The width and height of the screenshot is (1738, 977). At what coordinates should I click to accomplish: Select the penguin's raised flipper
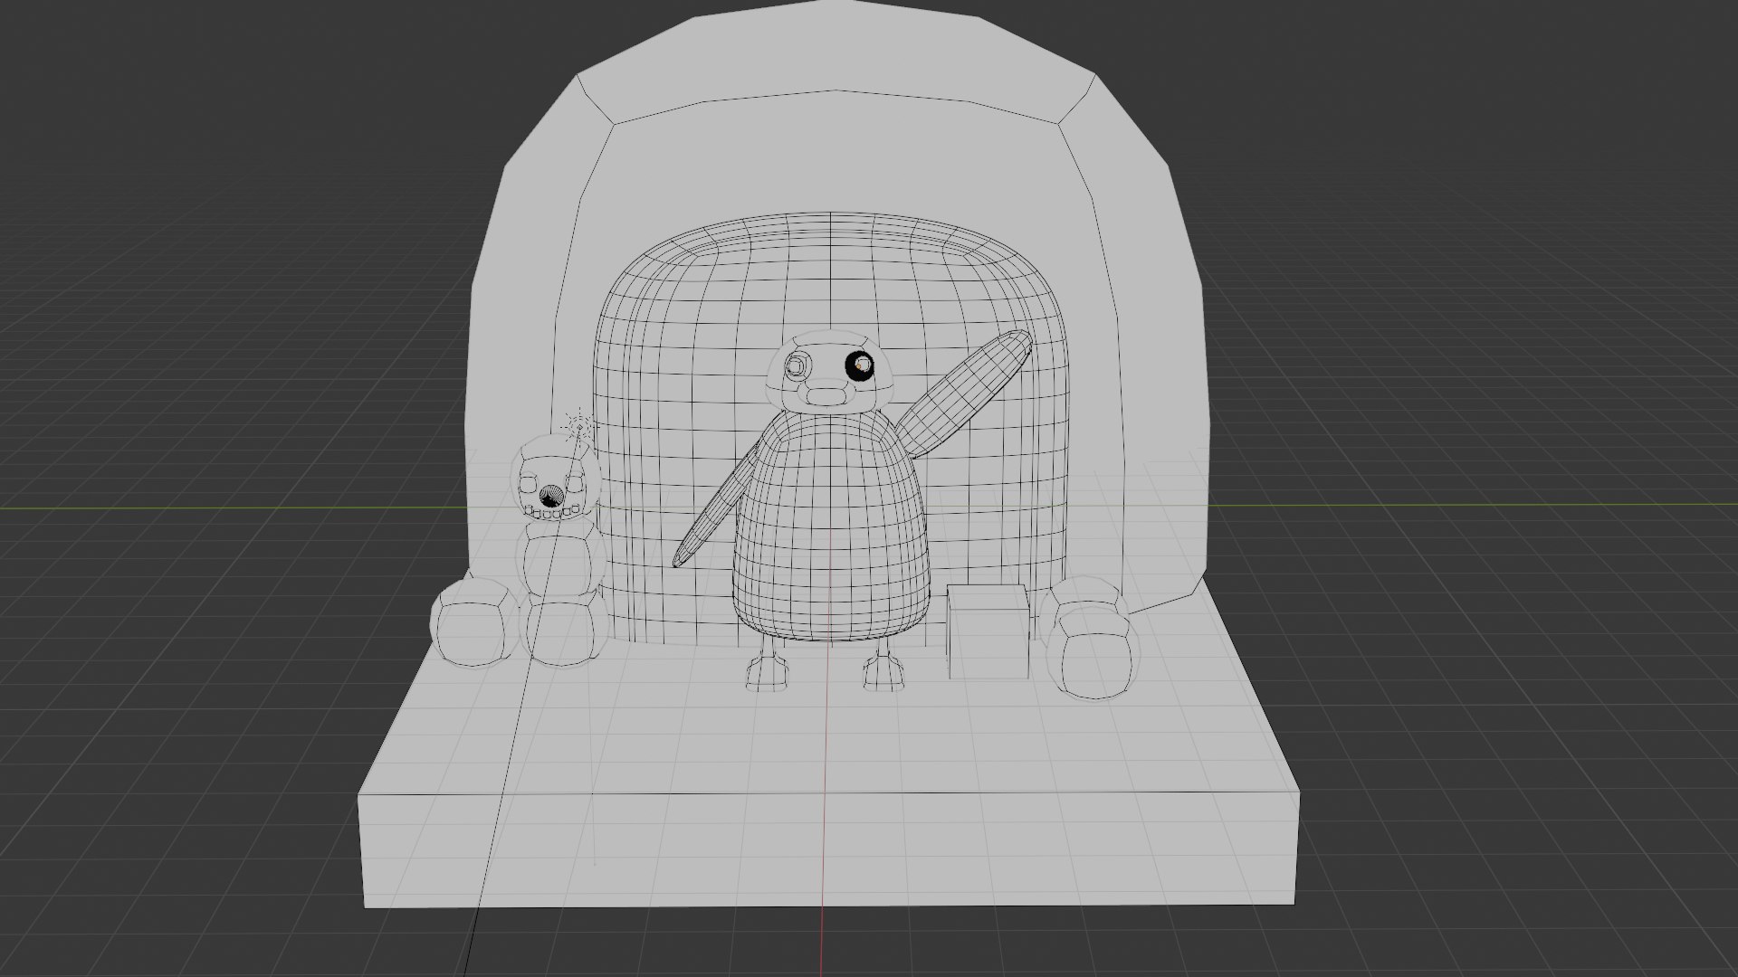click(x=963, y=394)
